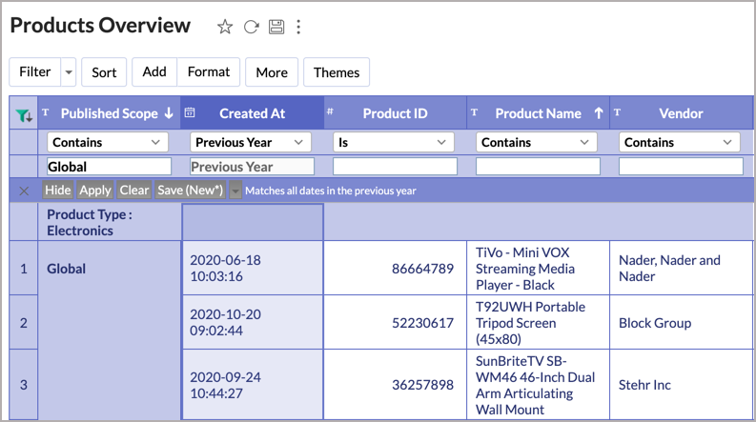
Task: Open the Filter button's dropdown arrow
Action: pos(68,72)
